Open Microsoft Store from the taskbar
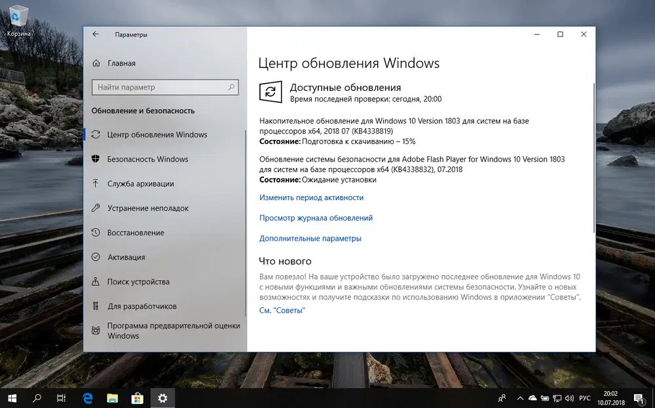Viewport: 655px width, 408px height. [x=137, y=398]
